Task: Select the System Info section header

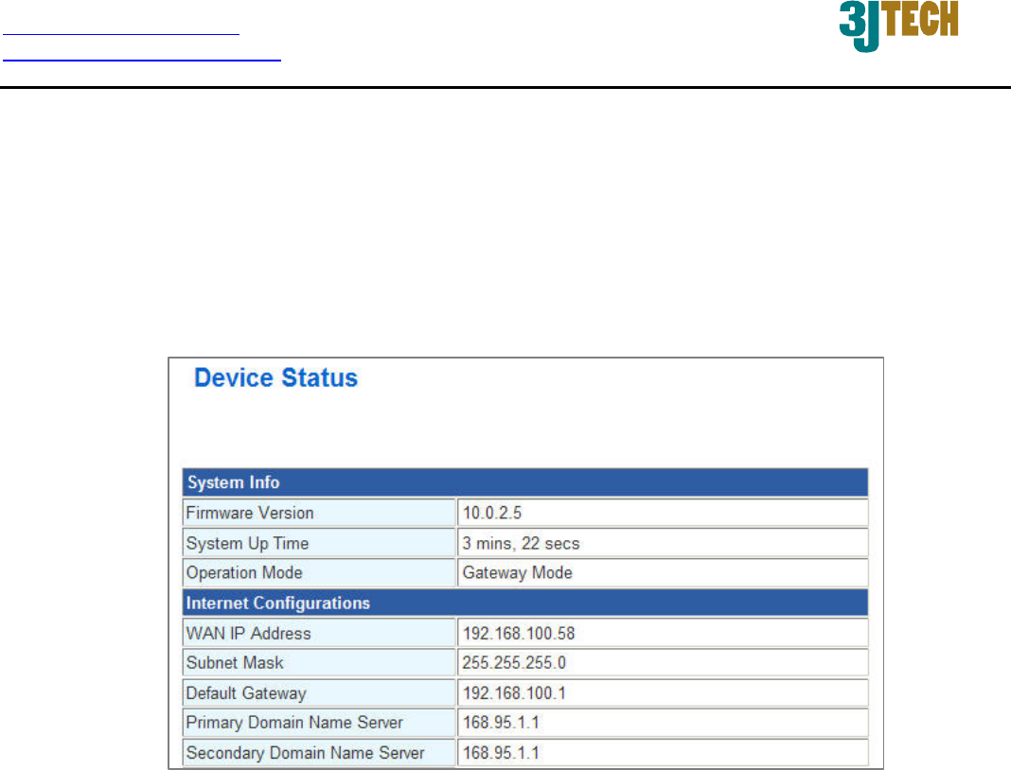Action: 524,482
